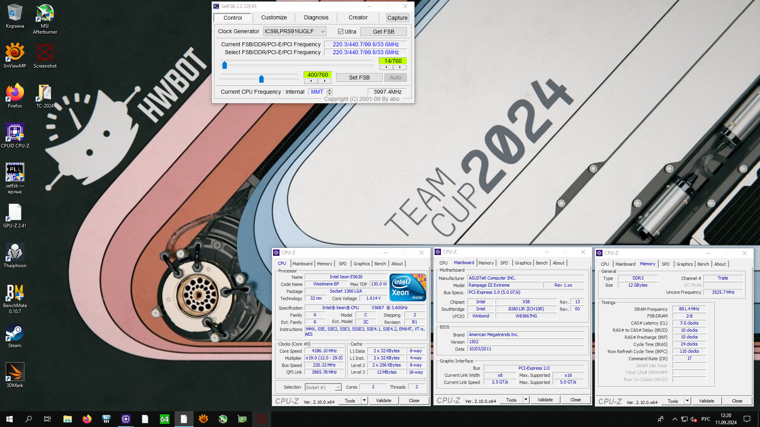The height and width of the screenshot is (427, 760).
Task: Click the РУС language indicator
Action: click(706, 419)
